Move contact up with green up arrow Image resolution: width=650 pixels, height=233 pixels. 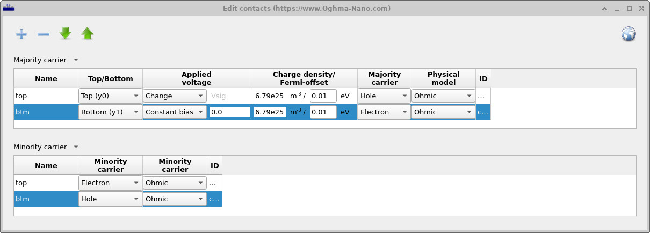87,34
